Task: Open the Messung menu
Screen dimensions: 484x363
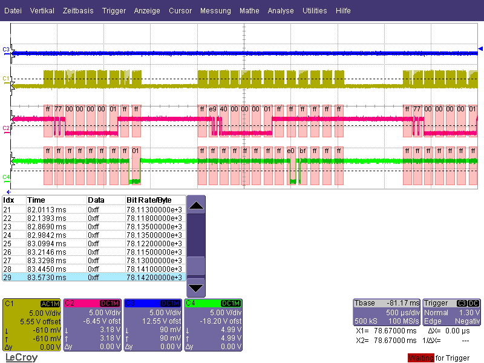Action: pos(215,11)
